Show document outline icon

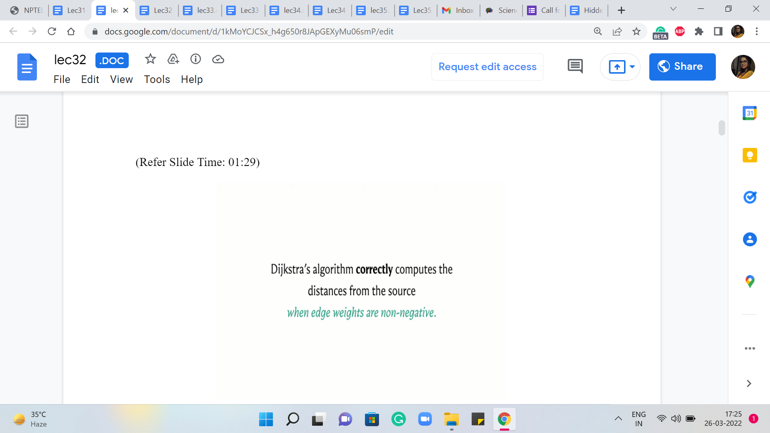(22, 121)
